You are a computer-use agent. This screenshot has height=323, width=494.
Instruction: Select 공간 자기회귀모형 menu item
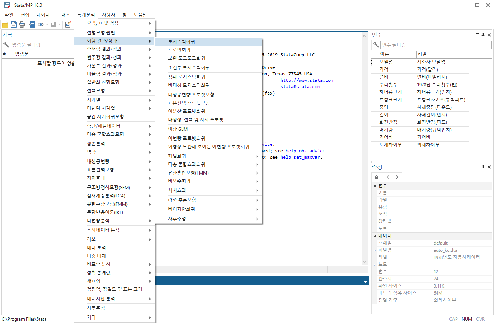pos(114,116)
